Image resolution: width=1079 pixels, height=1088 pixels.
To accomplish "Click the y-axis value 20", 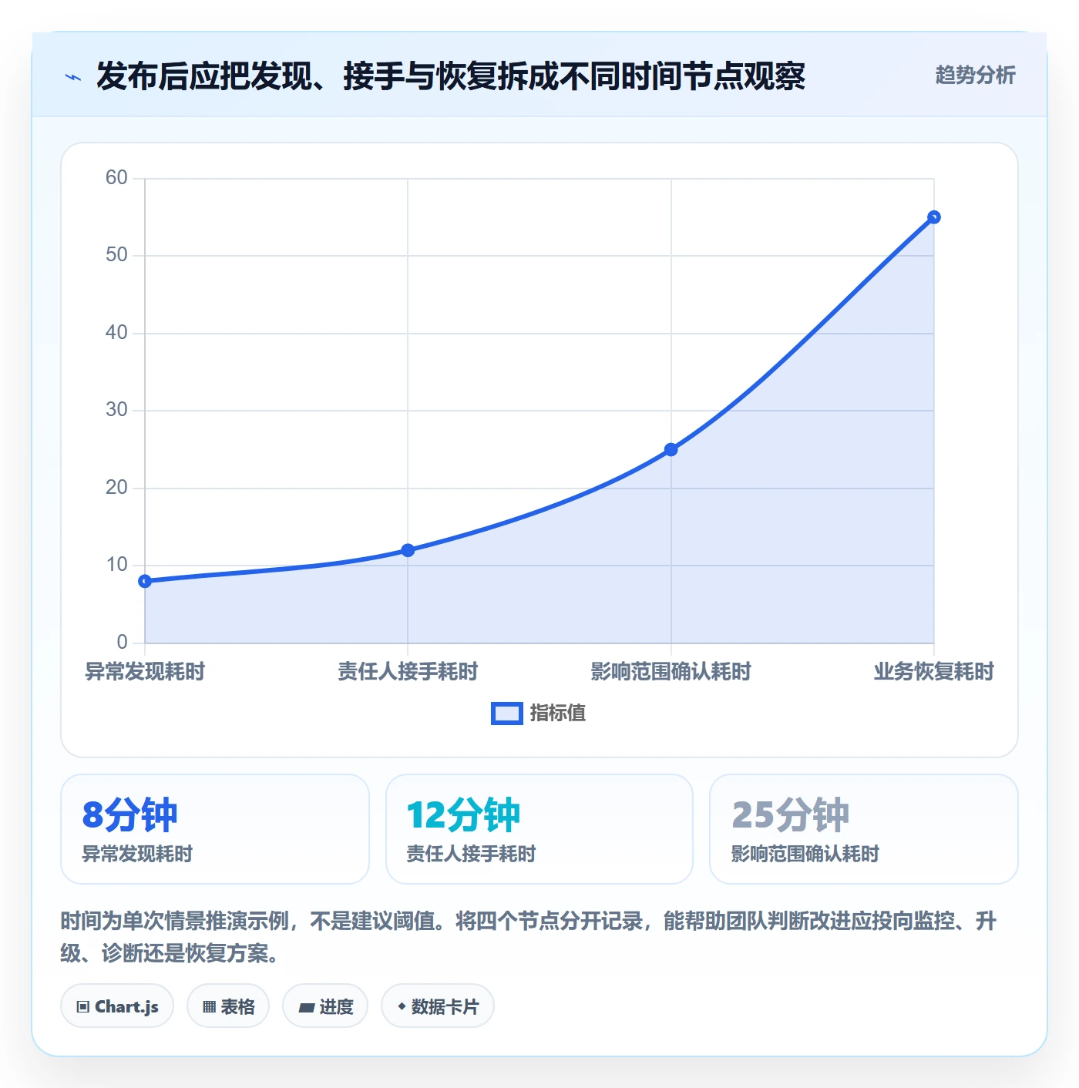I will (116, 488).
